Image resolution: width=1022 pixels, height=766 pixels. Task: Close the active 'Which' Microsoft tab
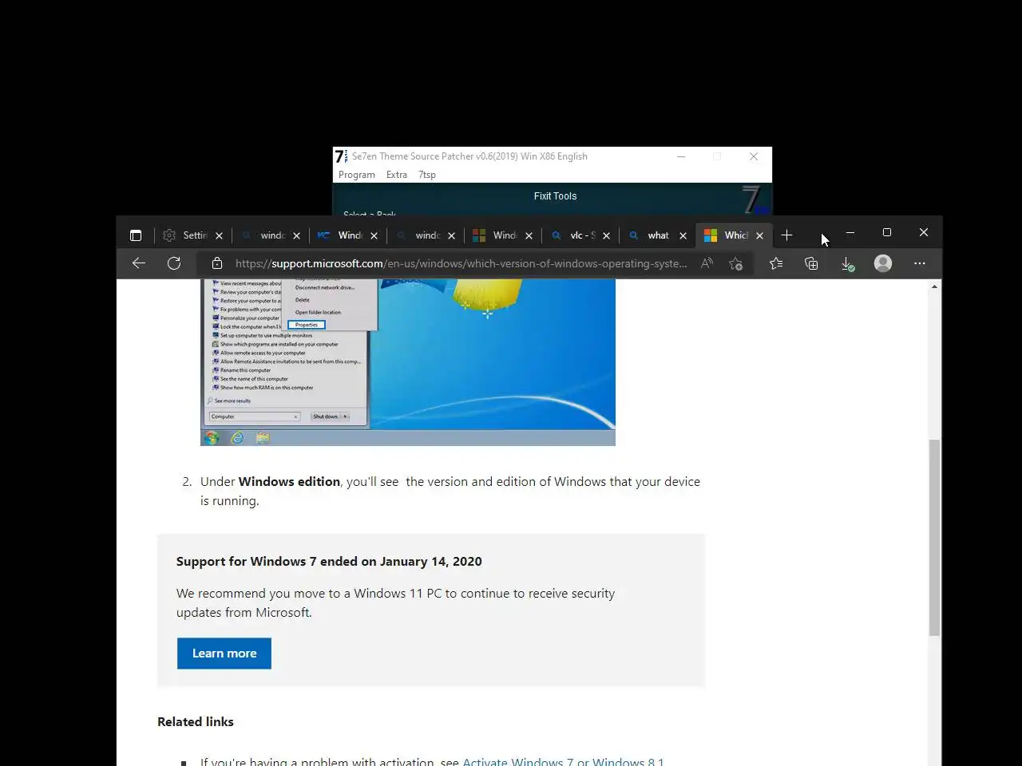click(x=759, y=235)
